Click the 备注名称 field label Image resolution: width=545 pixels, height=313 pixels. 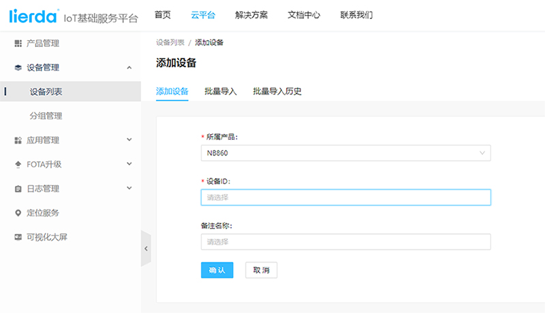click(x=216, y=226)
